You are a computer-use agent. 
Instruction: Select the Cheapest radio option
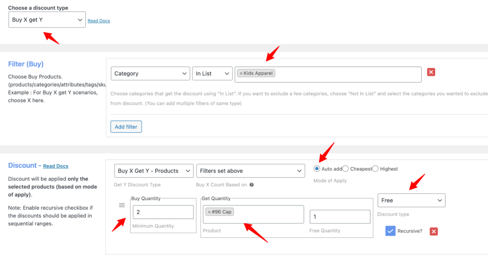(x=346, y=169)
